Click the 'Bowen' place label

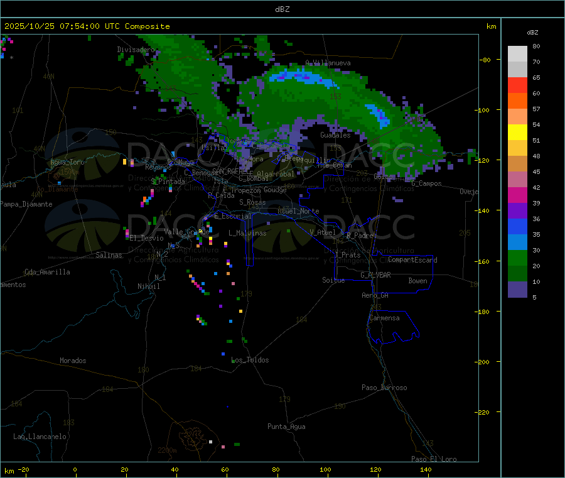pos(417,281)
